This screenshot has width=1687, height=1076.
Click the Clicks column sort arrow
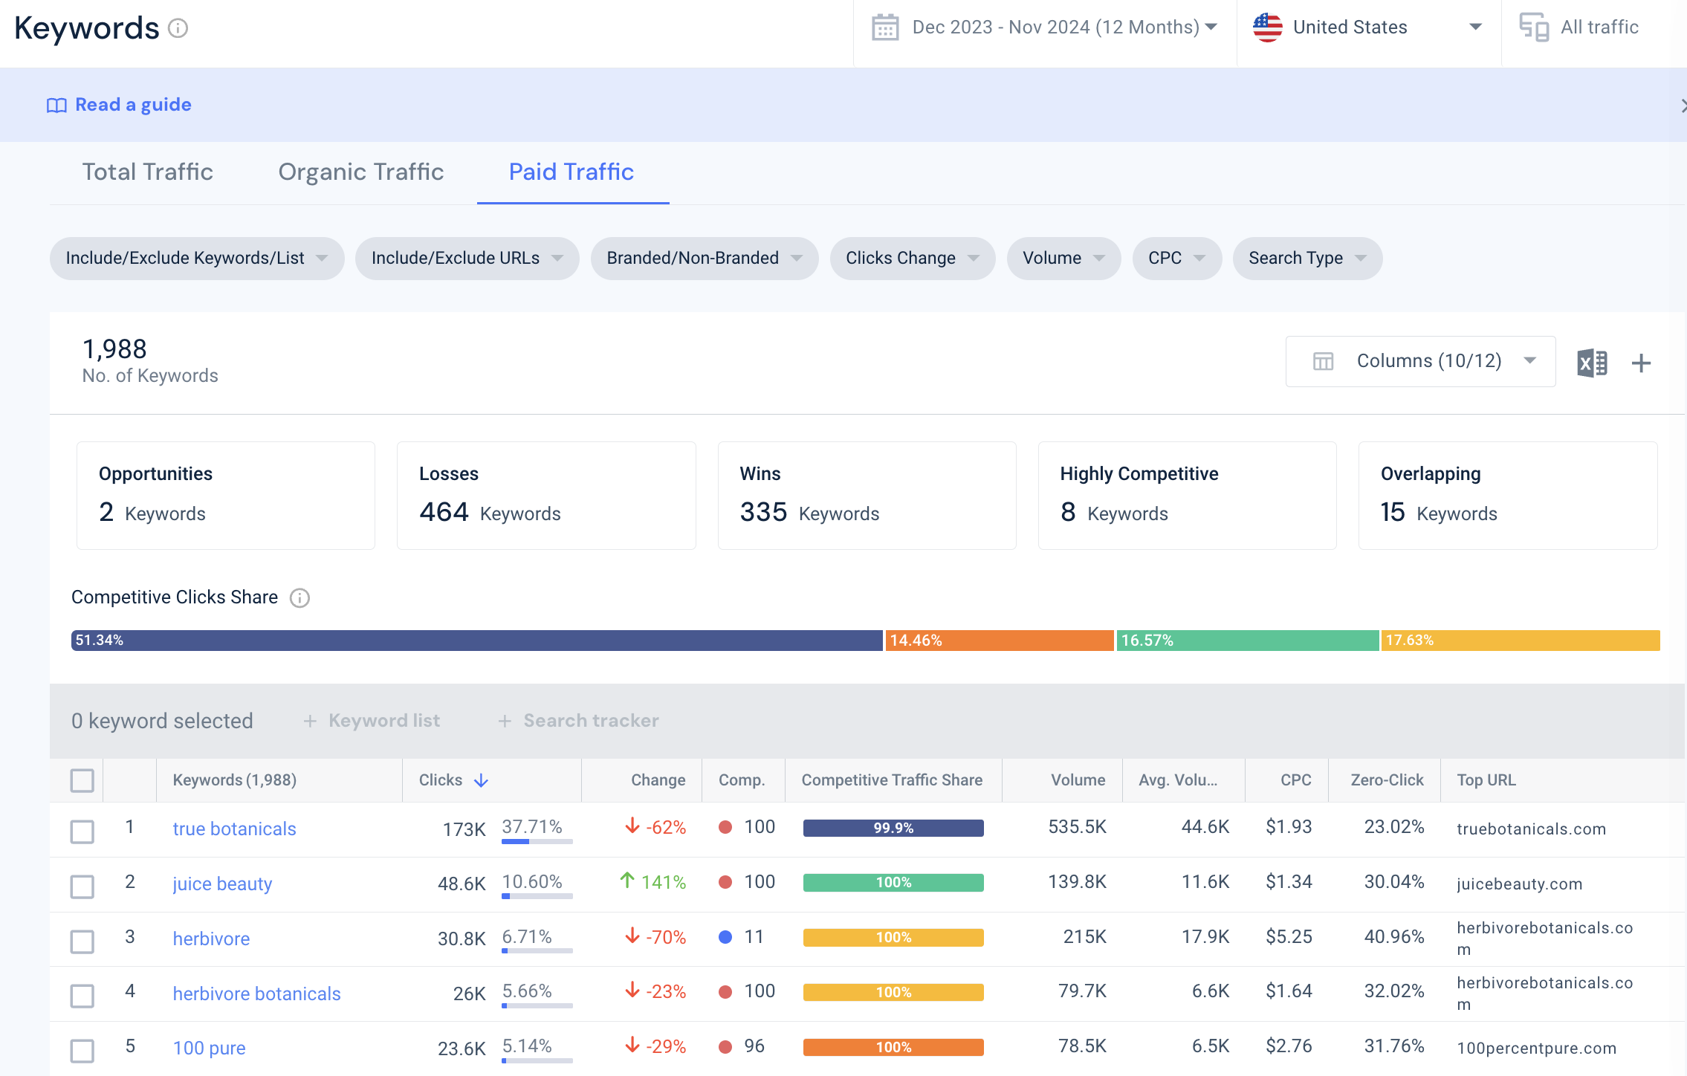(x=482, y=780)
